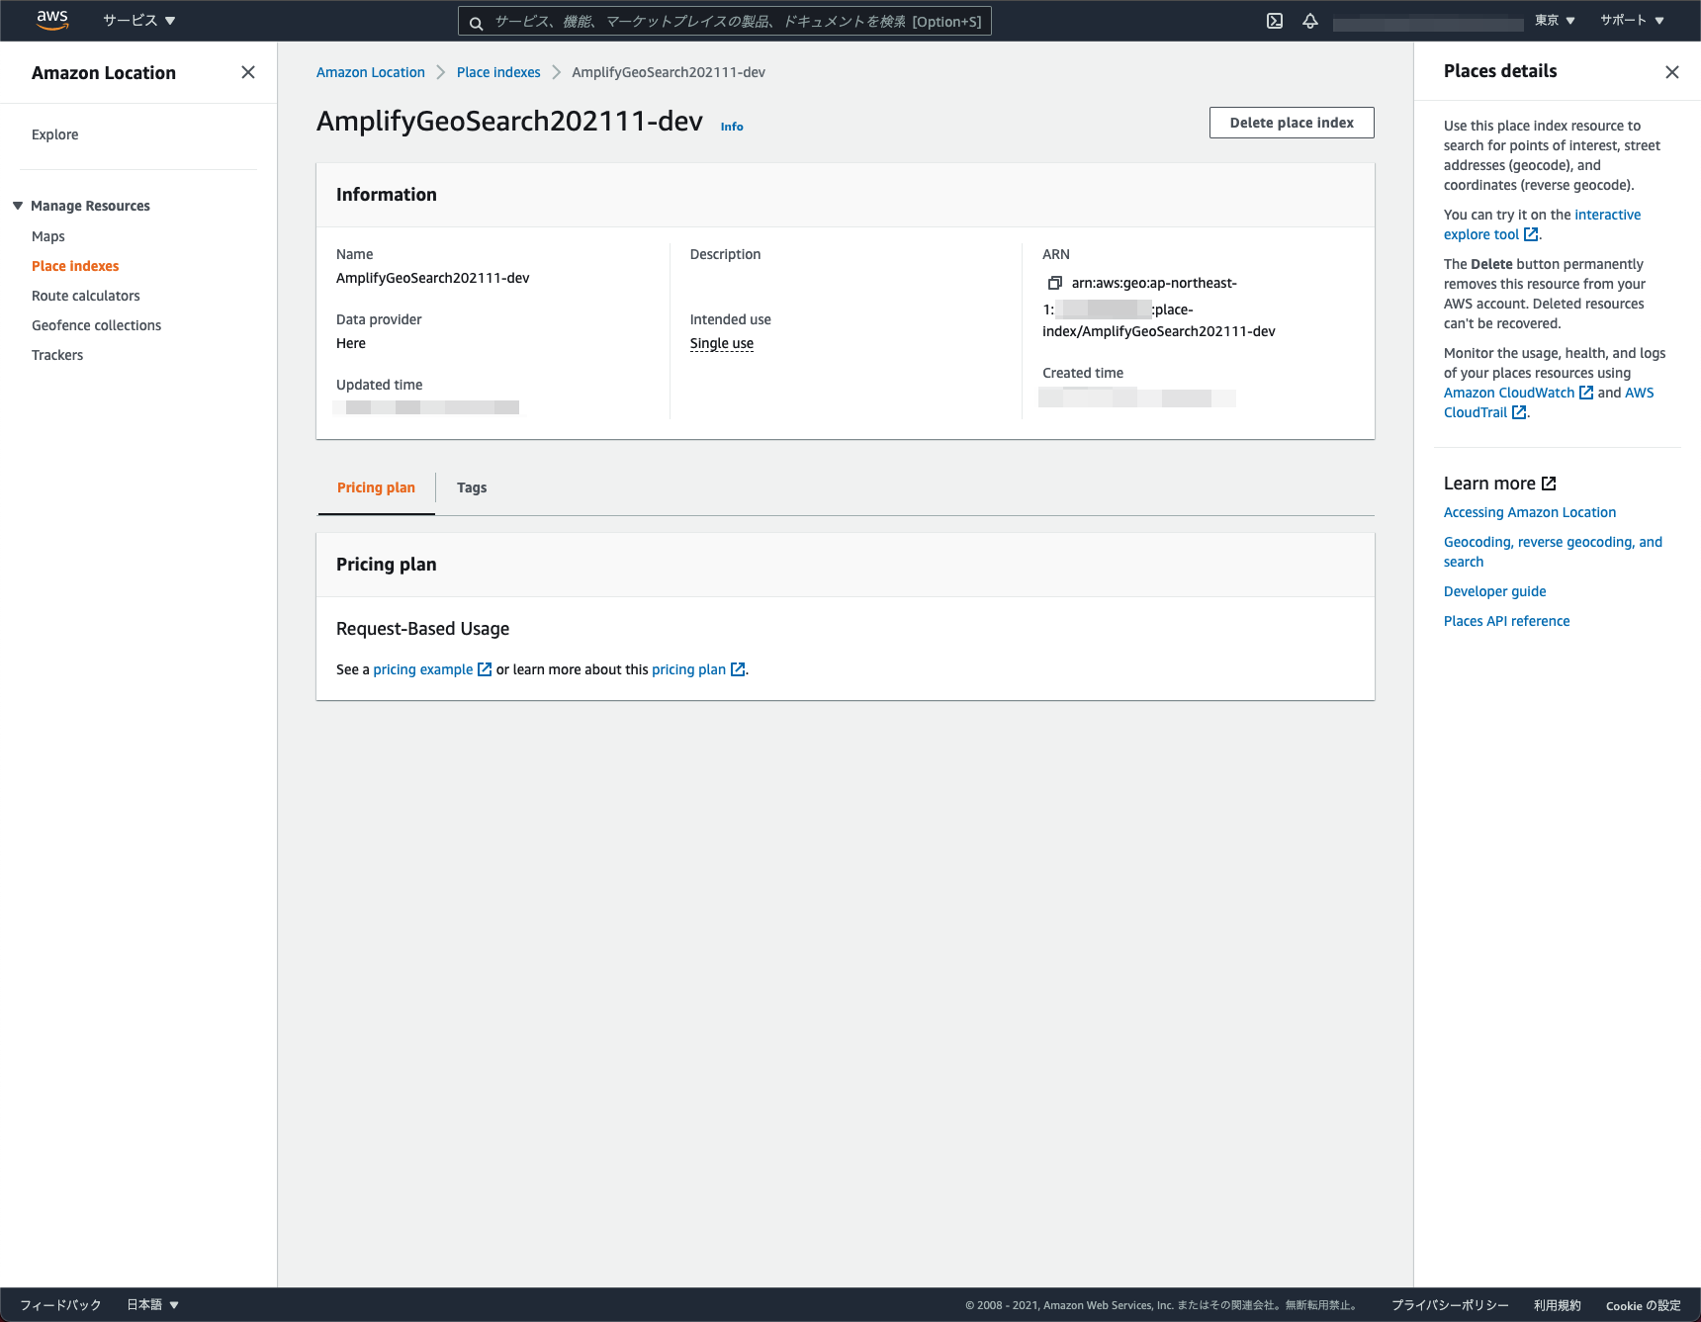Click the フィードバック feedback link
The image size is (1701, 1322).
point(60,1305)
